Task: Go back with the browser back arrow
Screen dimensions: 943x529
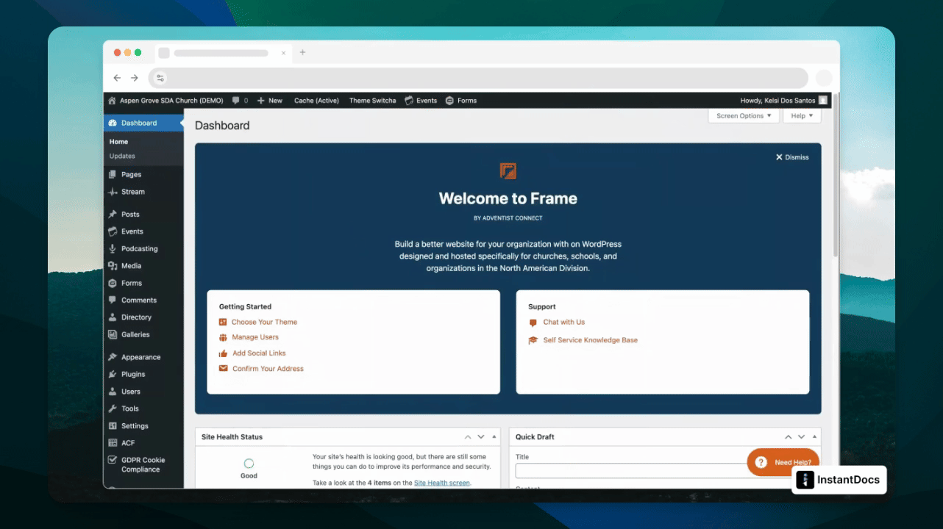Action: point(117,78)
